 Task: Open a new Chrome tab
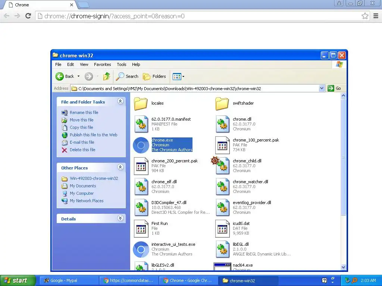click(x=83, y=4)
